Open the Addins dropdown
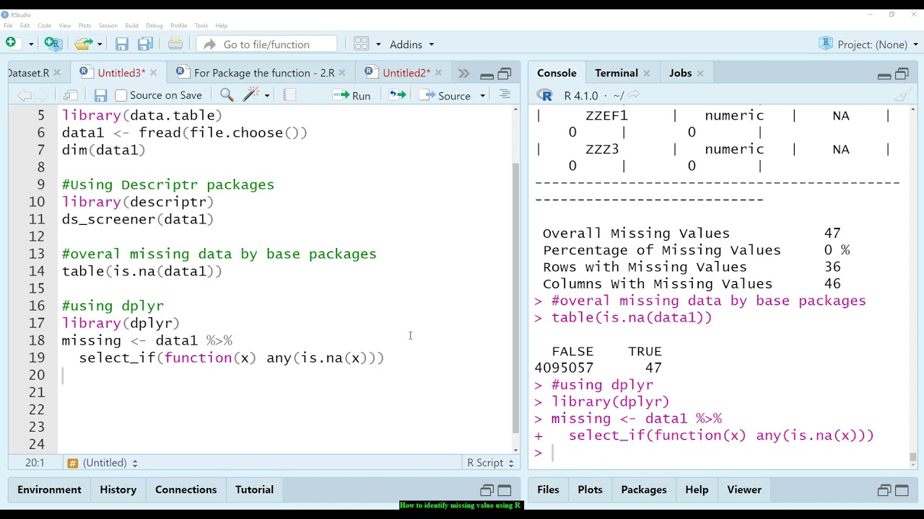 (x=411, y=44)
